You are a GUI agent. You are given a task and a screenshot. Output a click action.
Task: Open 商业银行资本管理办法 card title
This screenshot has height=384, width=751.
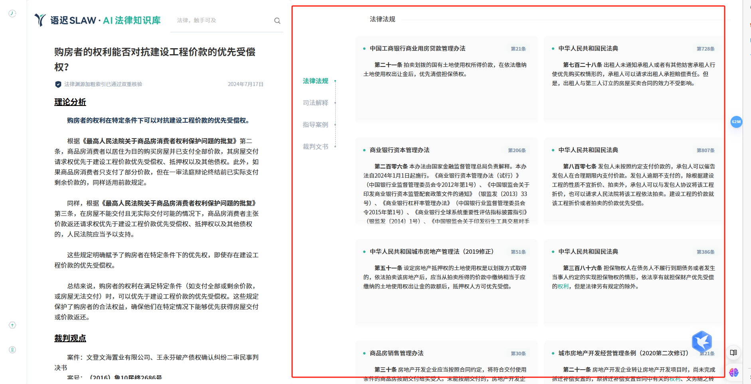pos(399,150)
